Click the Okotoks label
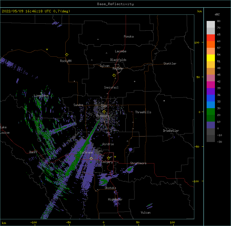The width and height of the screenshot is (231, 226). pos(110,188)
